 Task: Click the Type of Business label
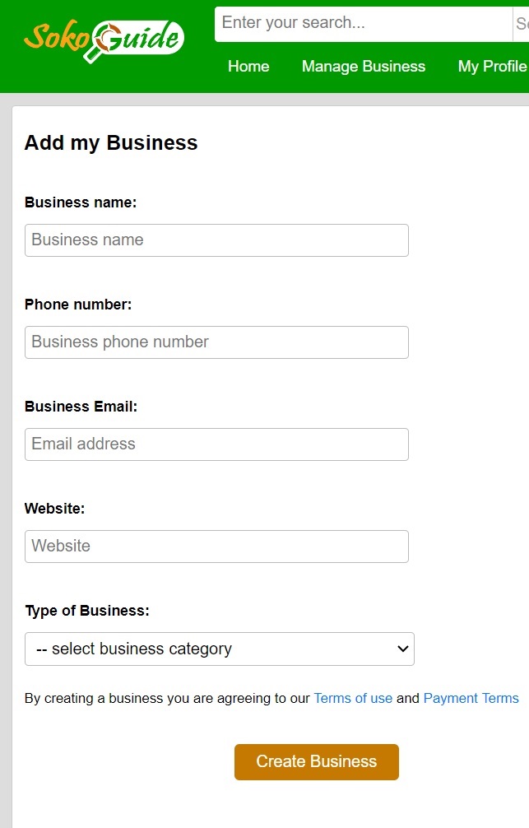(87, 611)
